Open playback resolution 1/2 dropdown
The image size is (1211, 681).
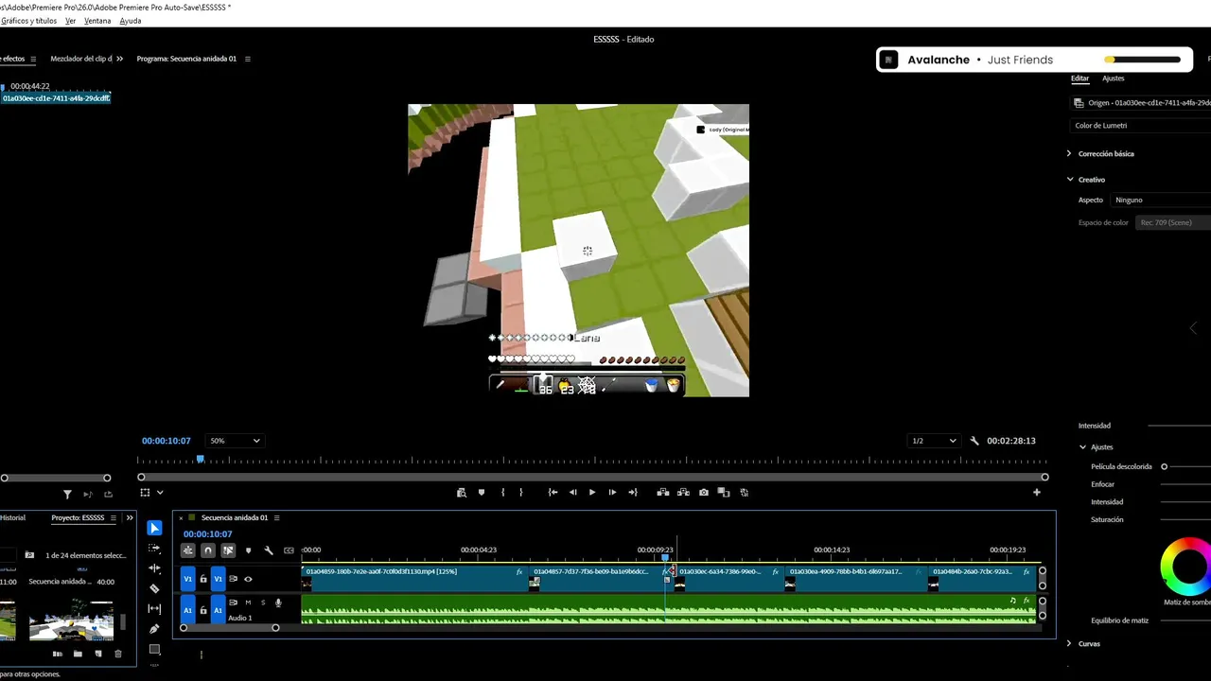tap(933, 441)
